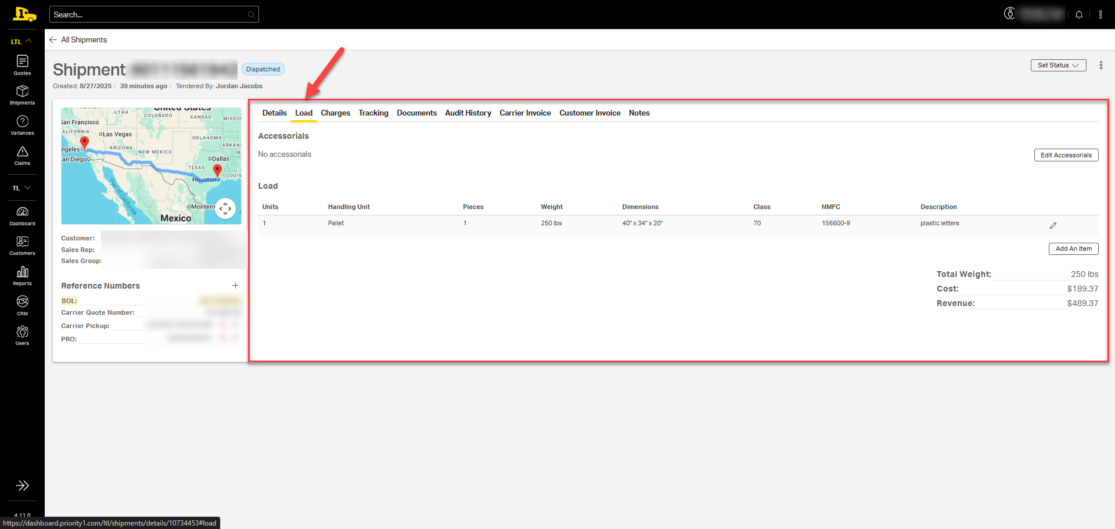Click the 'No accessorials' text
The image size is (1115, 529).
285,154
